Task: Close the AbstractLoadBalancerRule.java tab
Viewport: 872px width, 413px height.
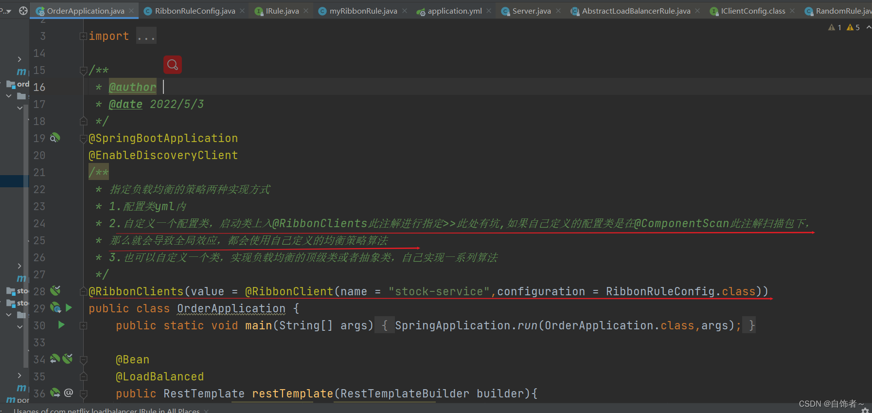Action: pos(697,11)
